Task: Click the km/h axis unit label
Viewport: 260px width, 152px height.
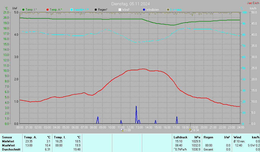Action: point(253,8)
